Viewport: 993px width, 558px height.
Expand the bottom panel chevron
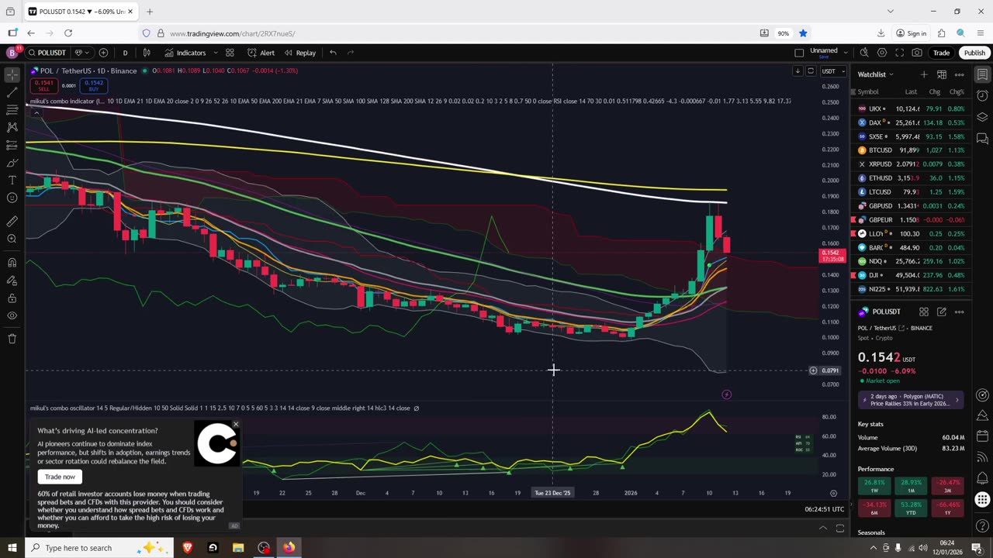[x=823, y=529]
